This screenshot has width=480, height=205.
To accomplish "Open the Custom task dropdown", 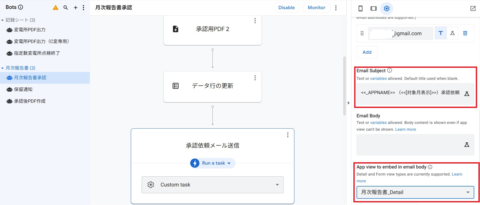I will click(x=212, y=185).
